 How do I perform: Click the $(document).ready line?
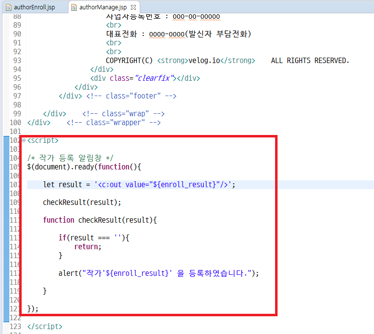pyautogui.click(x=84, y=167)
